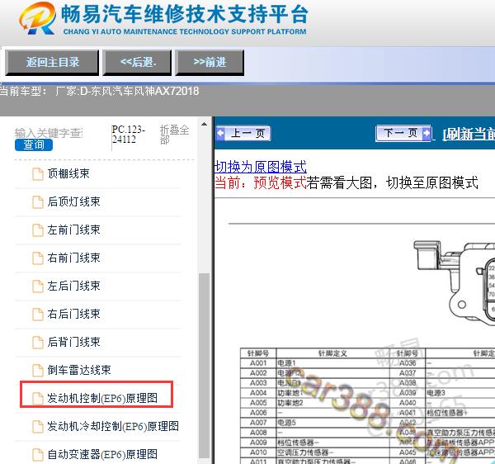Click the document icon beside 发动机冷却控制(EP6)原理图

pos(38,427)
